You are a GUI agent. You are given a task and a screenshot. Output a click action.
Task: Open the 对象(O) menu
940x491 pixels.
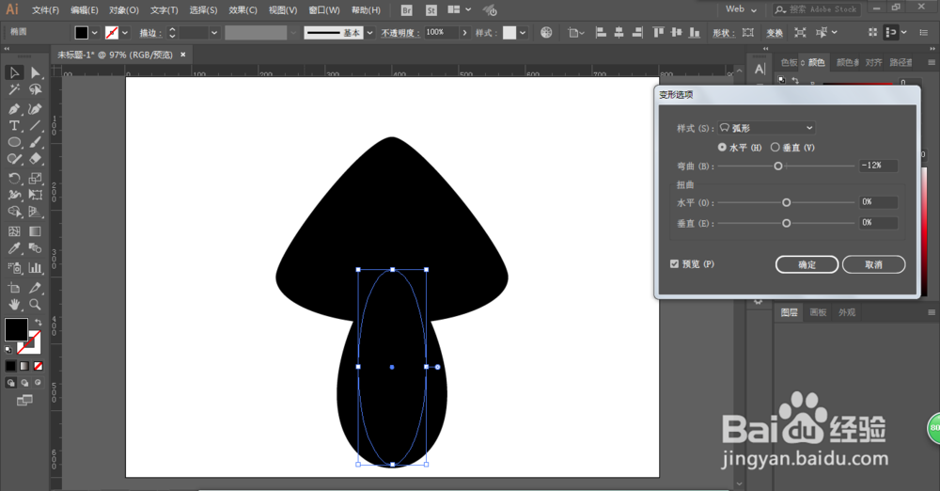[124, 10]
